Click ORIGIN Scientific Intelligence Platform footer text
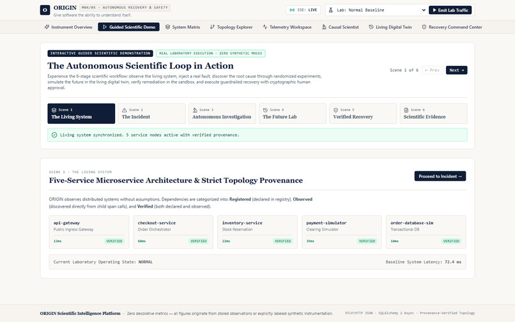This screenshot has width=515, height=322. tap(80, 314)
